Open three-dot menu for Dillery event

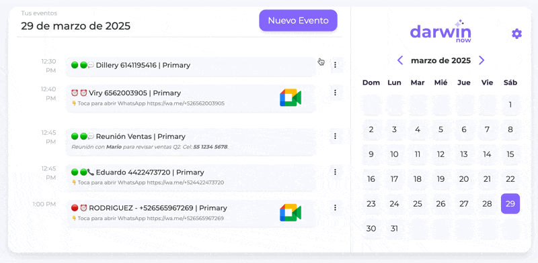[335, 64]
